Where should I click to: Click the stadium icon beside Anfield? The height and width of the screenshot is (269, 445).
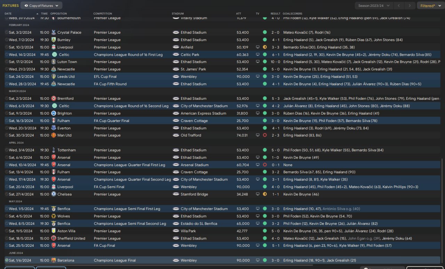coord(176,47)
